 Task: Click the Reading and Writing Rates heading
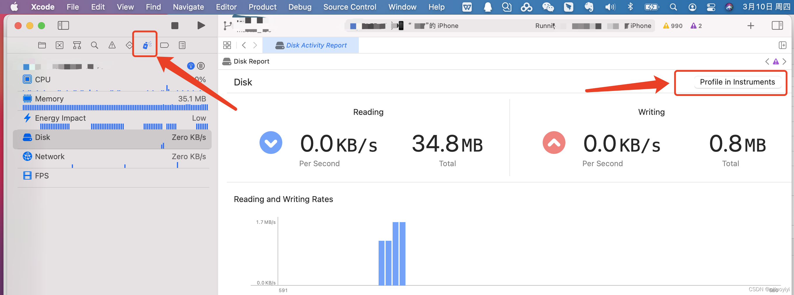283,199
